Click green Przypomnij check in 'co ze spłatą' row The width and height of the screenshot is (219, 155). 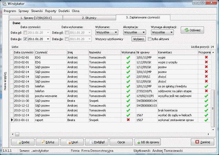point(206,86)
